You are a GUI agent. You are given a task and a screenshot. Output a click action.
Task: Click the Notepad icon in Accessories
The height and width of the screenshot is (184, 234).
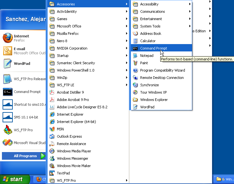(135, 56)
